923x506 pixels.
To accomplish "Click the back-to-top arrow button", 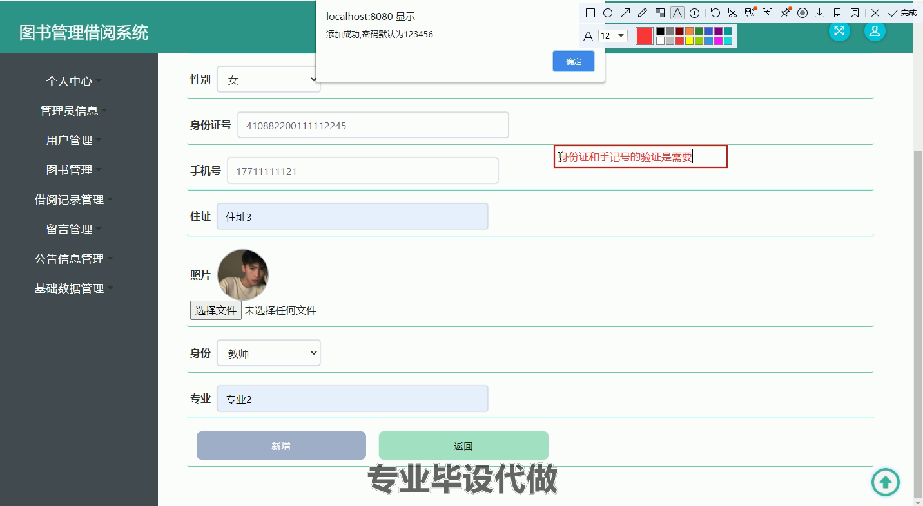I will click(x=886, y=482).
